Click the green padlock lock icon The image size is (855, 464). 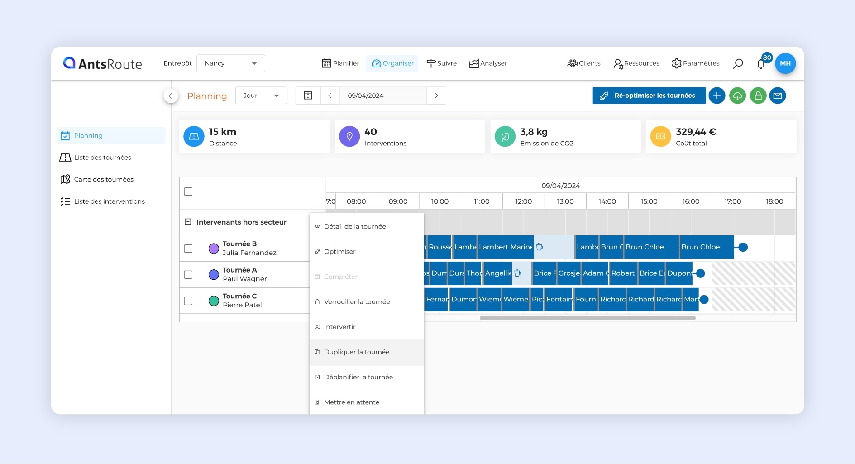click(x=758, y=96)
